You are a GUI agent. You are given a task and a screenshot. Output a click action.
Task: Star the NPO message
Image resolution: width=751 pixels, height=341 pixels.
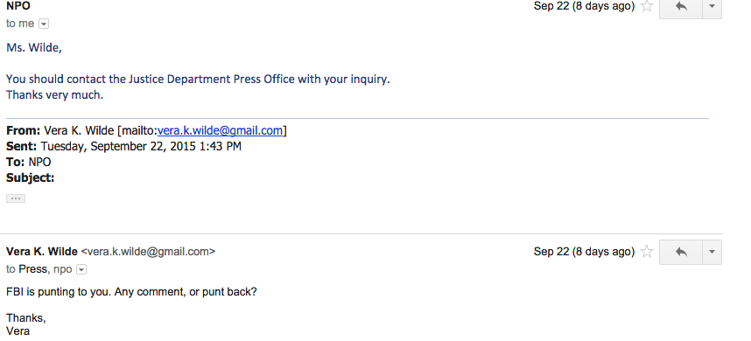(x=647, y=6)
